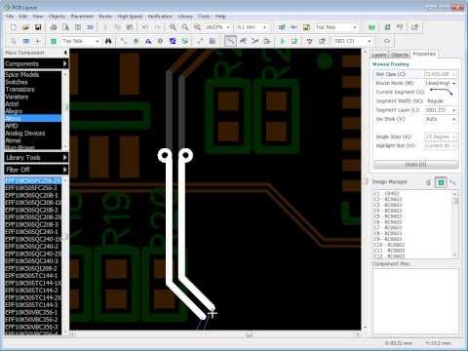Viewport: 468px width, 351px height.
Task: Select the Edit Traces tool
Action: point(243,41)
